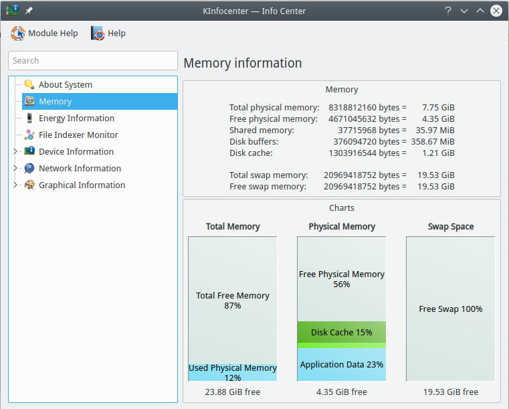Click the Help book icon in toolbar
509x409 pixels.
tap(98, 33)
